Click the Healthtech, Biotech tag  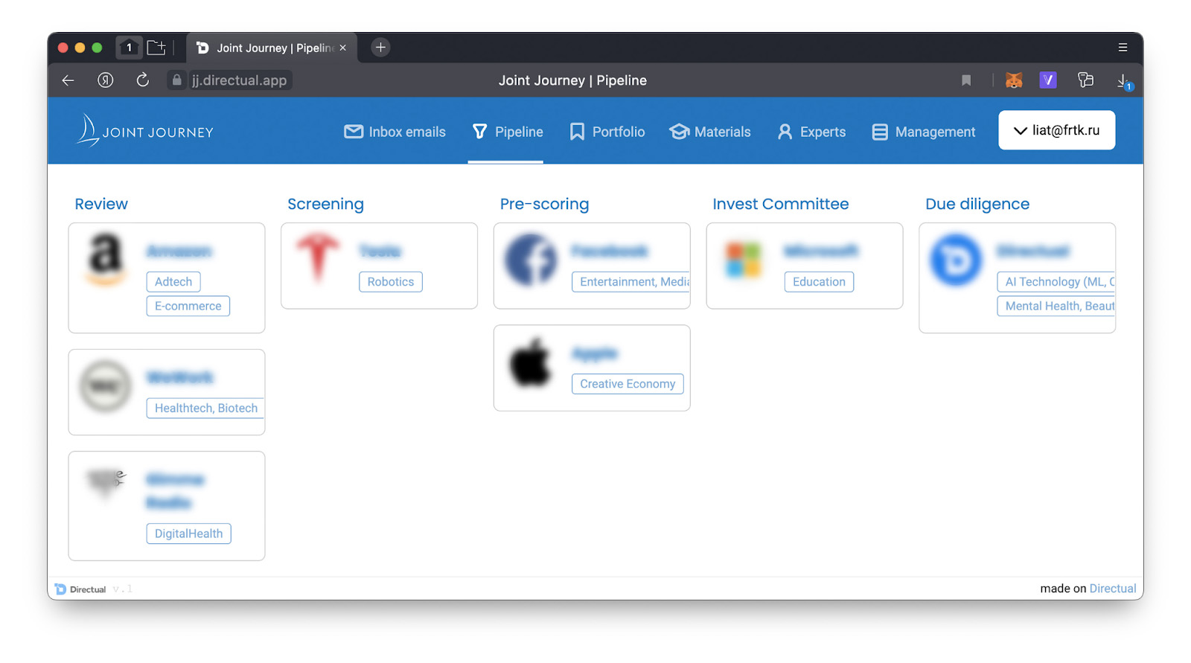pos(205,408)
